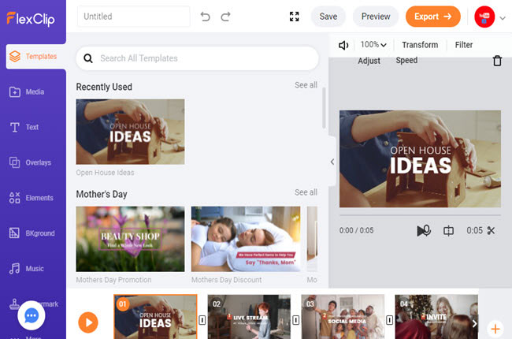Mute the video volume speaker
Viewport: 512px width, 339px height.
tap(343, 45)
